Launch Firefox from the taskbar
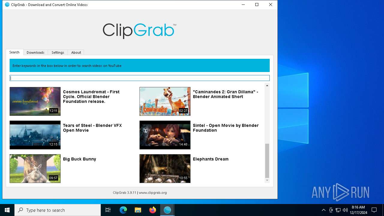Viewport: 384px width, 216px height. pyautogui.click(x=153, y=210)
